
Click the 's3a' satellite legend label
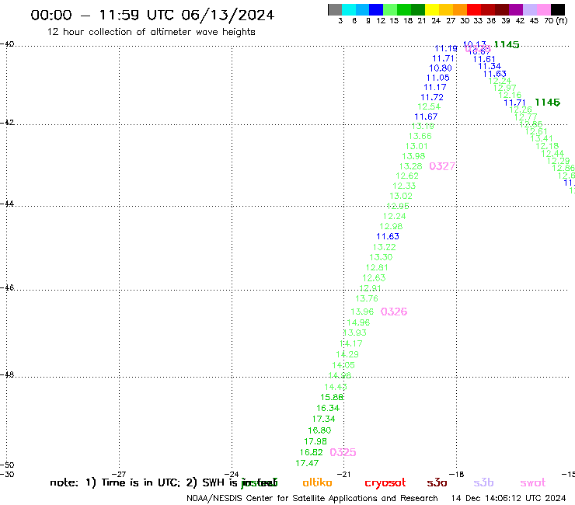[x=437, y=482]
